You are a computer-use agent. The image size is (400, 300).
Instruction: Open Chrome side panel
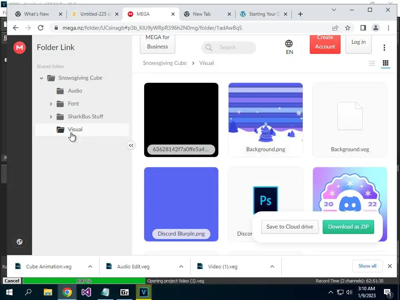363,28
